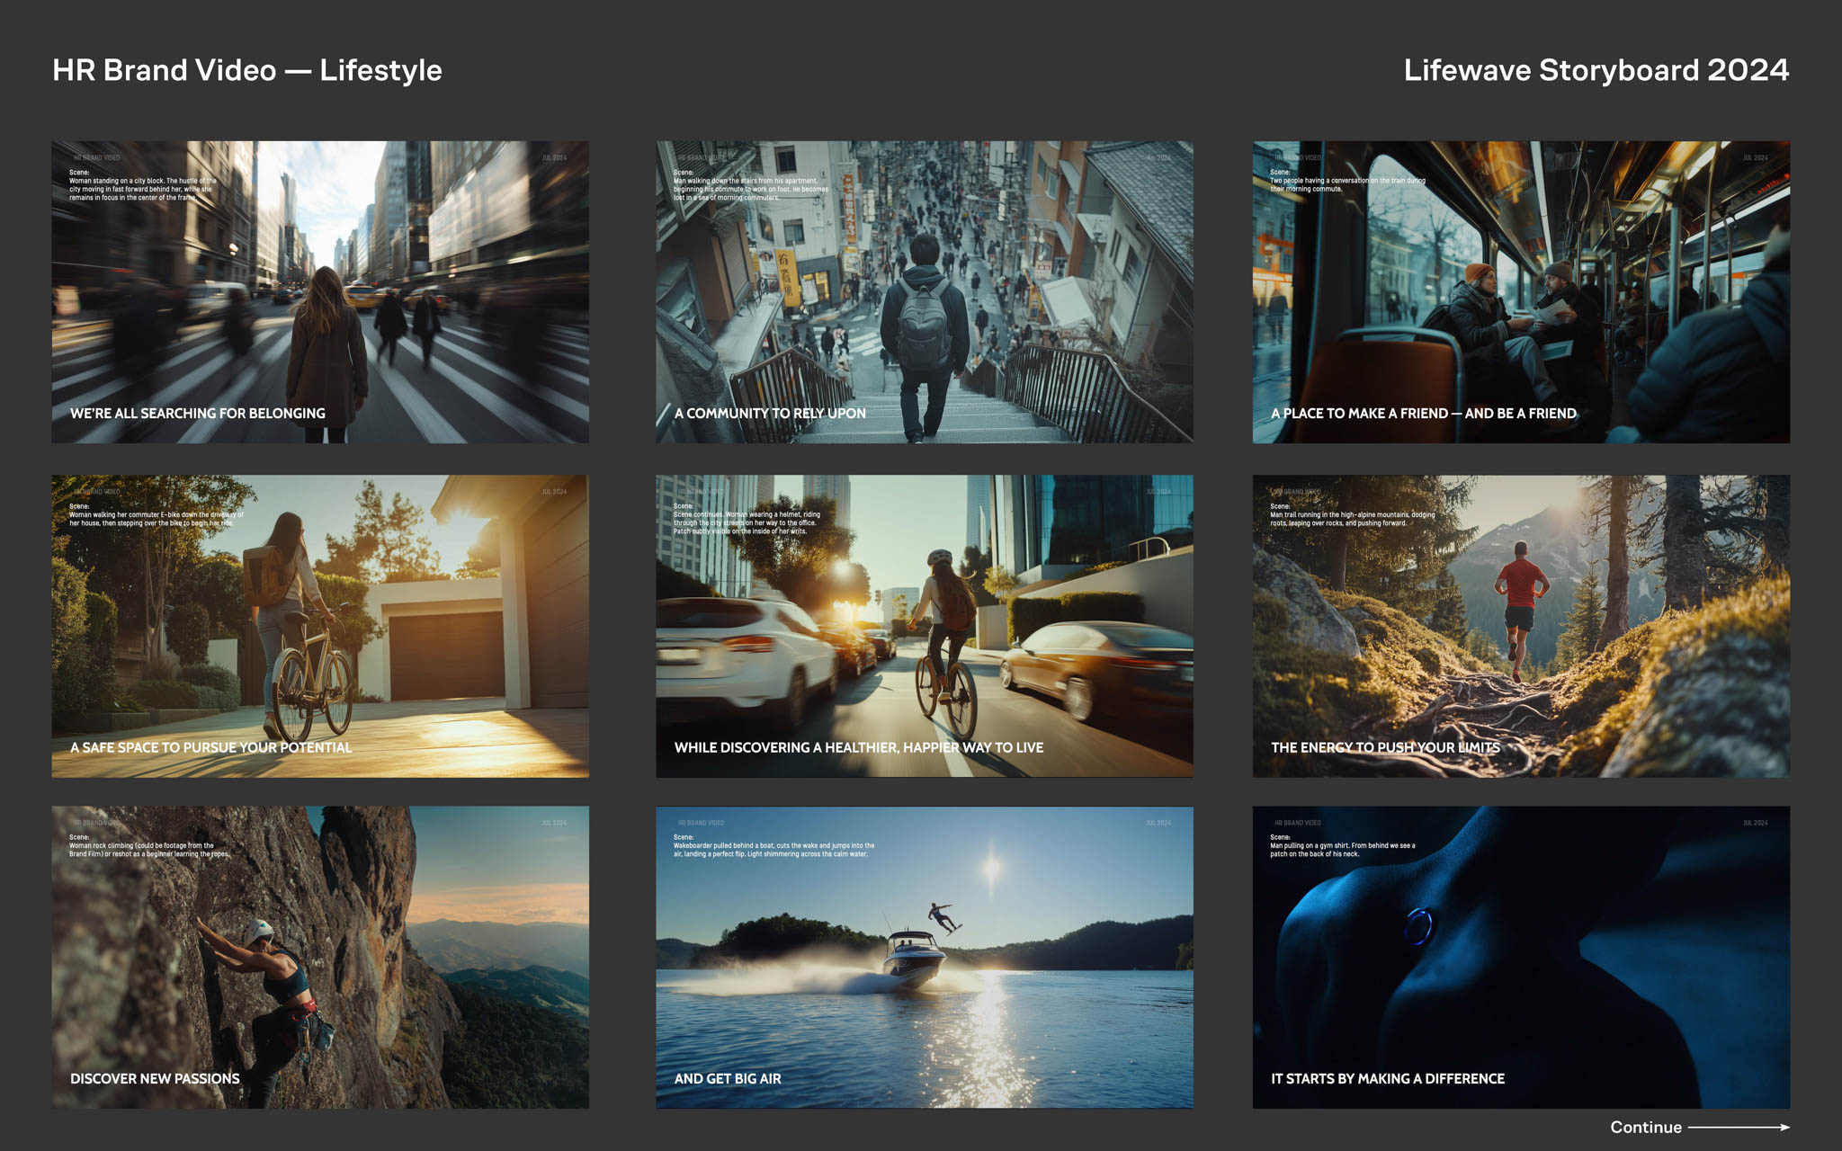Open the train commute friend frame
The height and width of the screenshot is (1151, 1842).
click(1521, 291)
